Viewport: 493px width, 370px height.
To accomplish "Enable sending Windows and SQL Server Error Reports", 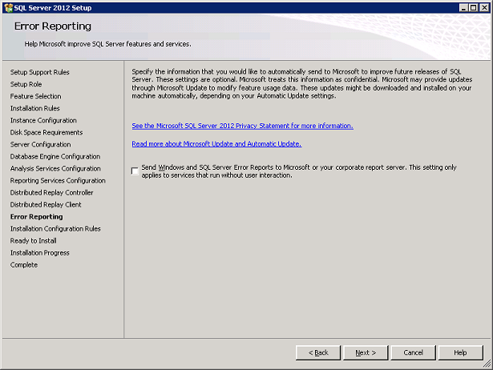I will pos(135,171).
